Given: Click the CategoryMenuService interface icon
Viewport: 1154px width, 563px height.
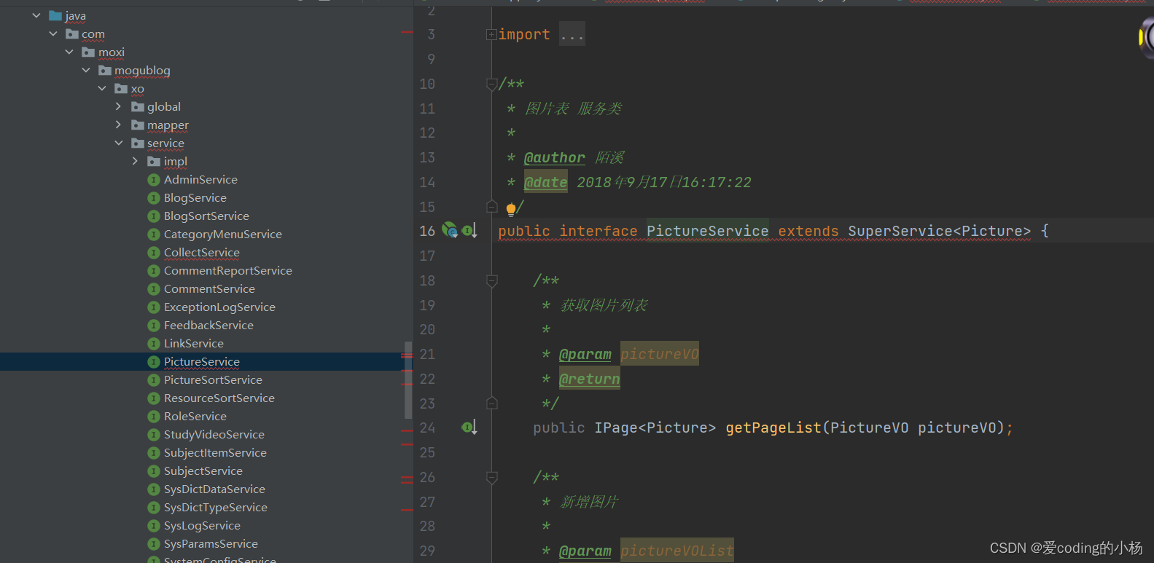Looking at the screenshot, I should click(154, 234).
